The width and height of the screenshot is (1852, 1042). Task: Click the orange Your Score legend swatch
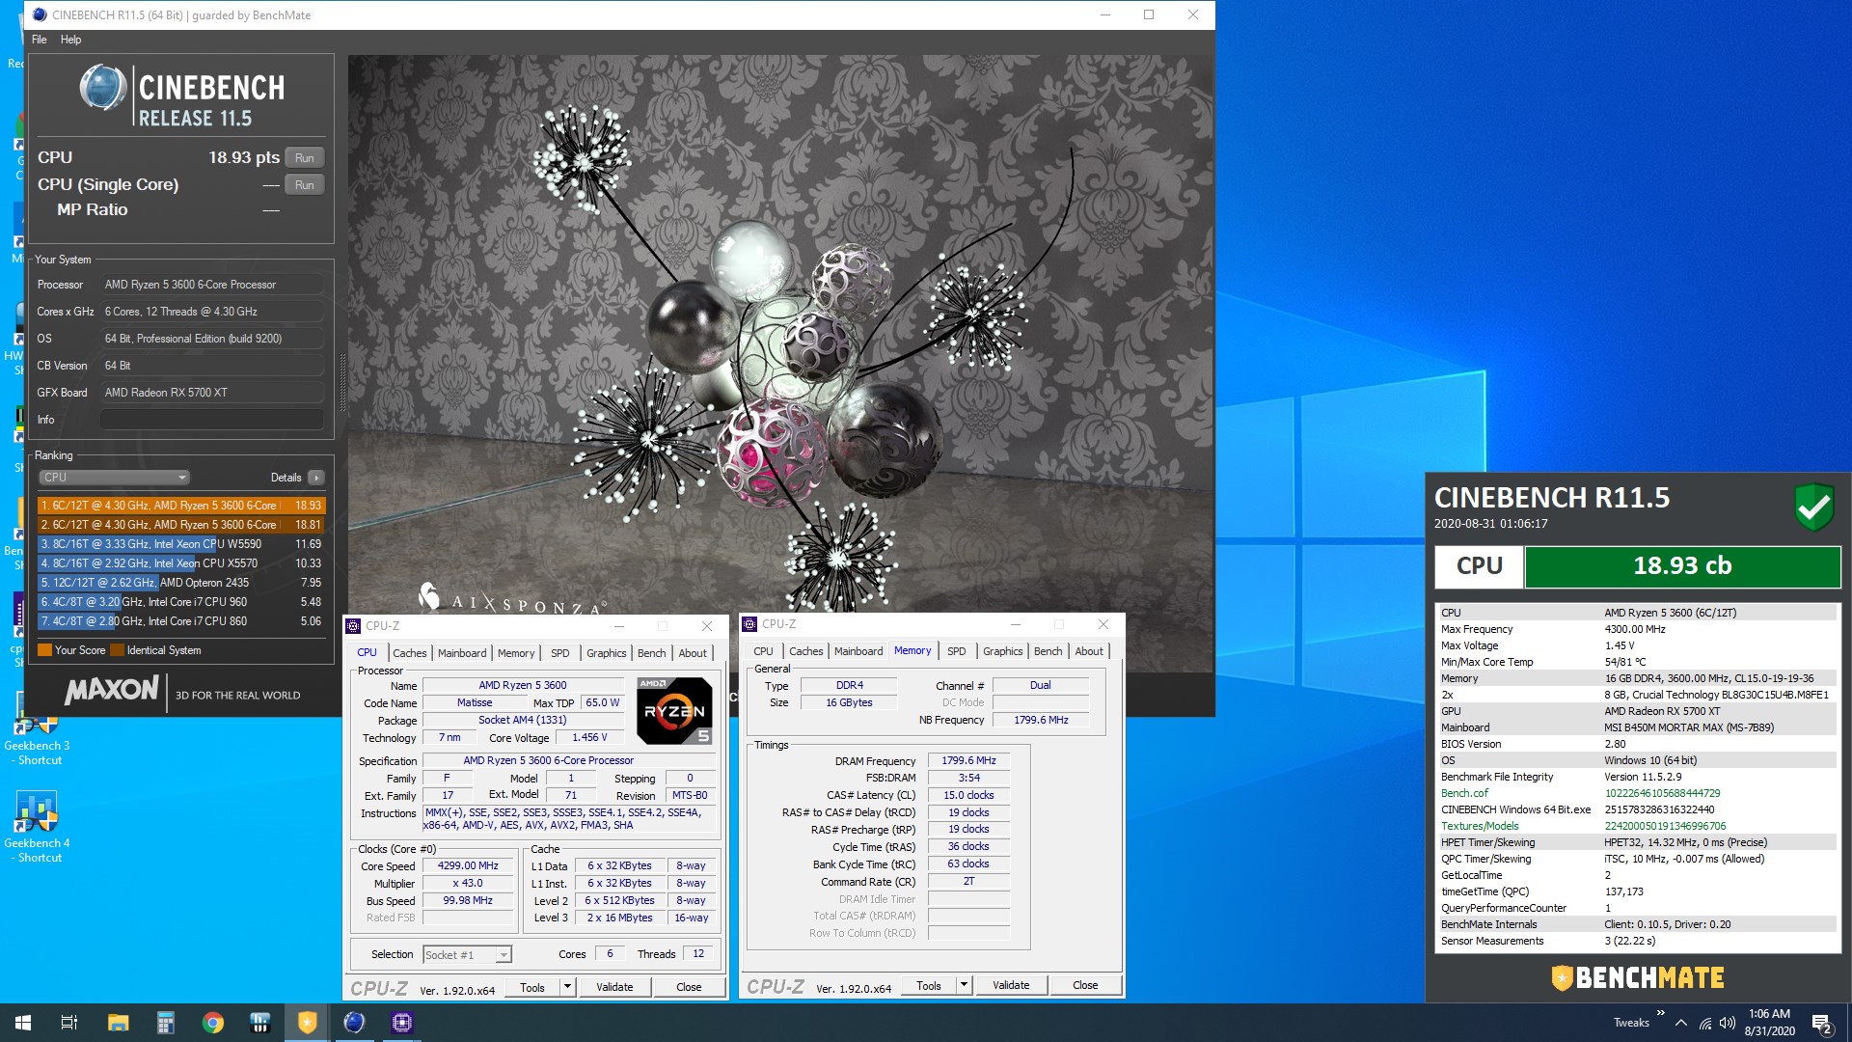(x=44, y=650)
